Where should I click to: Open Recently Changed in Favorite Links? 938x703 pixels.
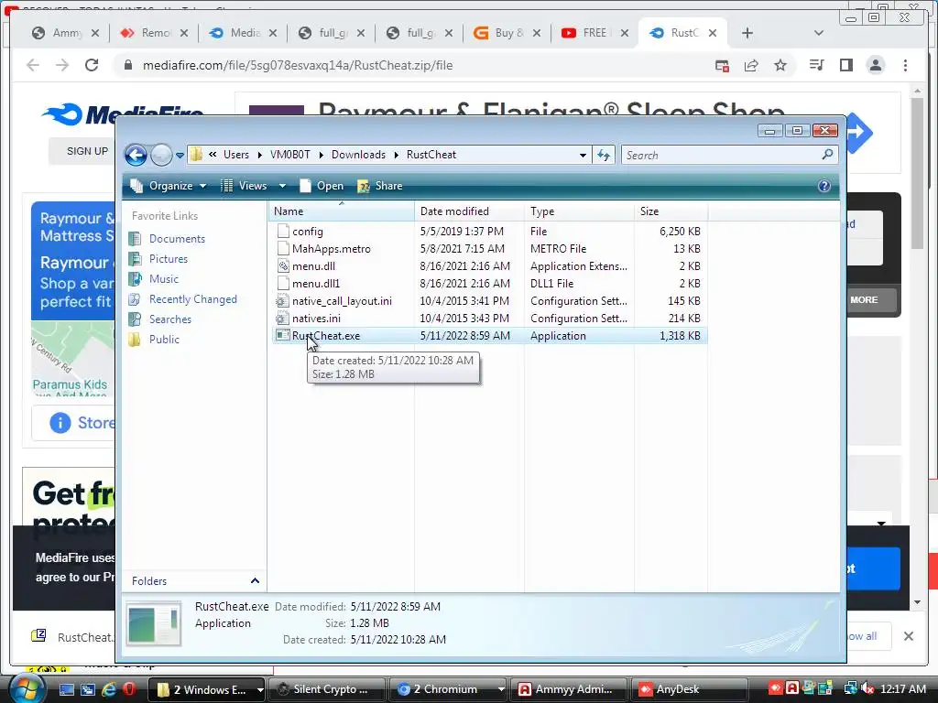(x=192, y=299)
